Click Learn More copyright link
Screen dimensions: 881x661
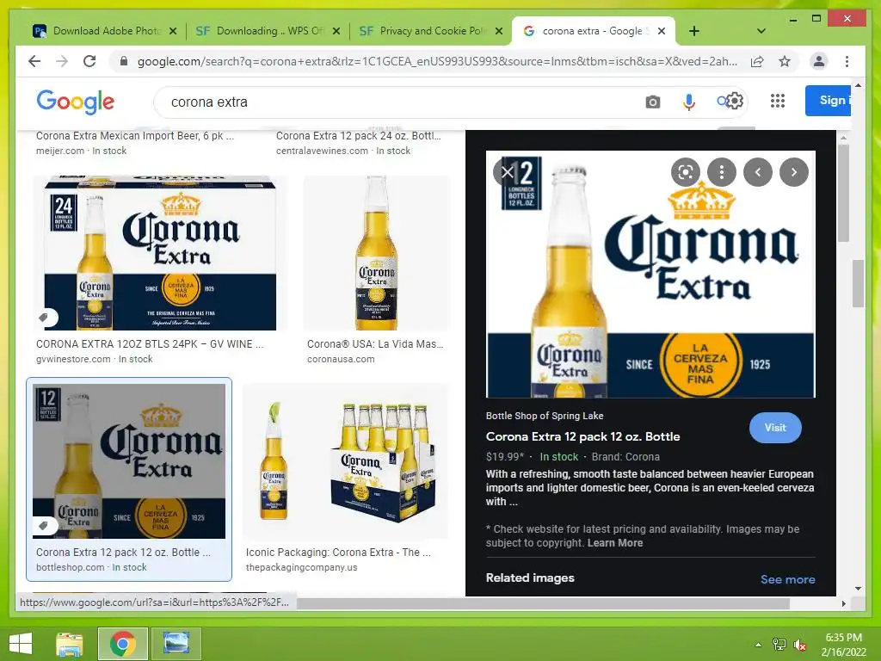tap(614, 543)
